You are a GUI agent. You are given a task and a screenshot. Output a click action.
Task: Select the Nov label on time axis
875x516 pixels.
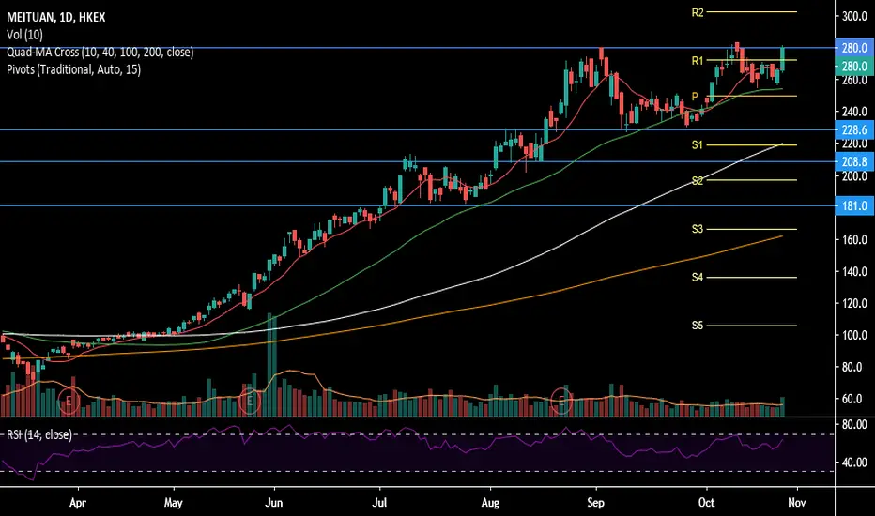pos(797,503)
